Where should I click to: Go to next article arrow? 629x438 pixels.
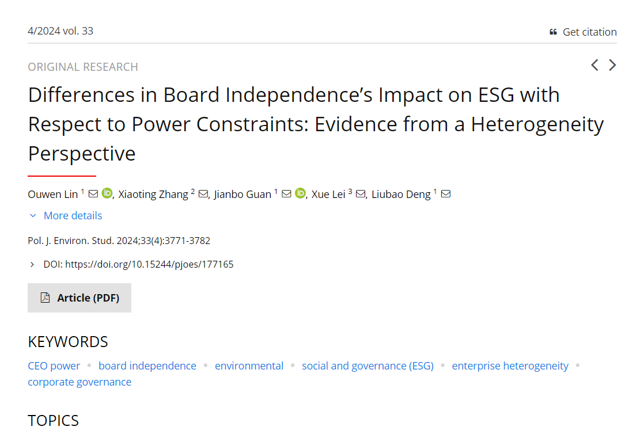[x=612, y=65]
